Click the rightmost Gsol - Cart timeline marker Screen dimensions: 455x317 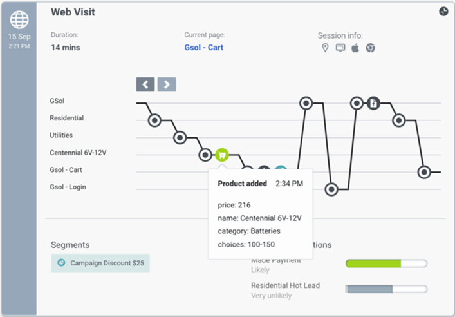tap(424, 172)
